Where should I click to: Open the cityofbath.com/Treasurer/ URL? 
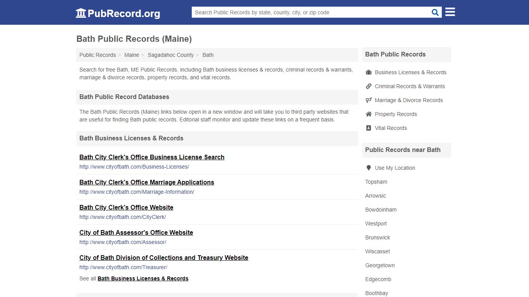(123, 268)
